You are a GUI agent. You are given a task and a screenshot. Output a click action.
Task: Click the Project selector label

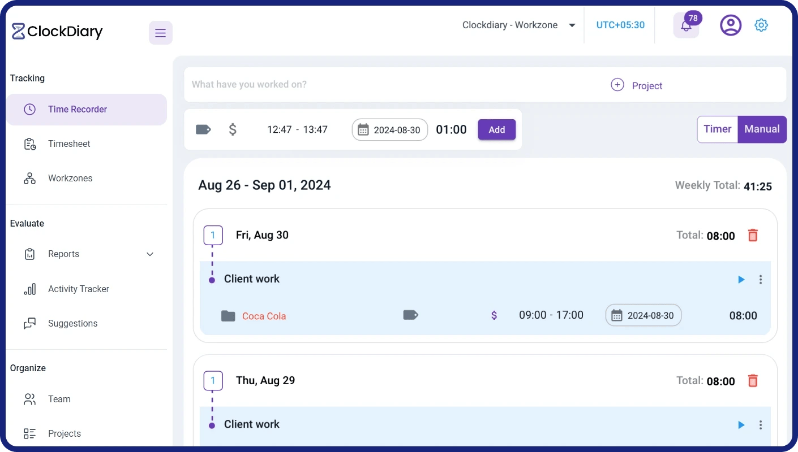tap(647, 86)
